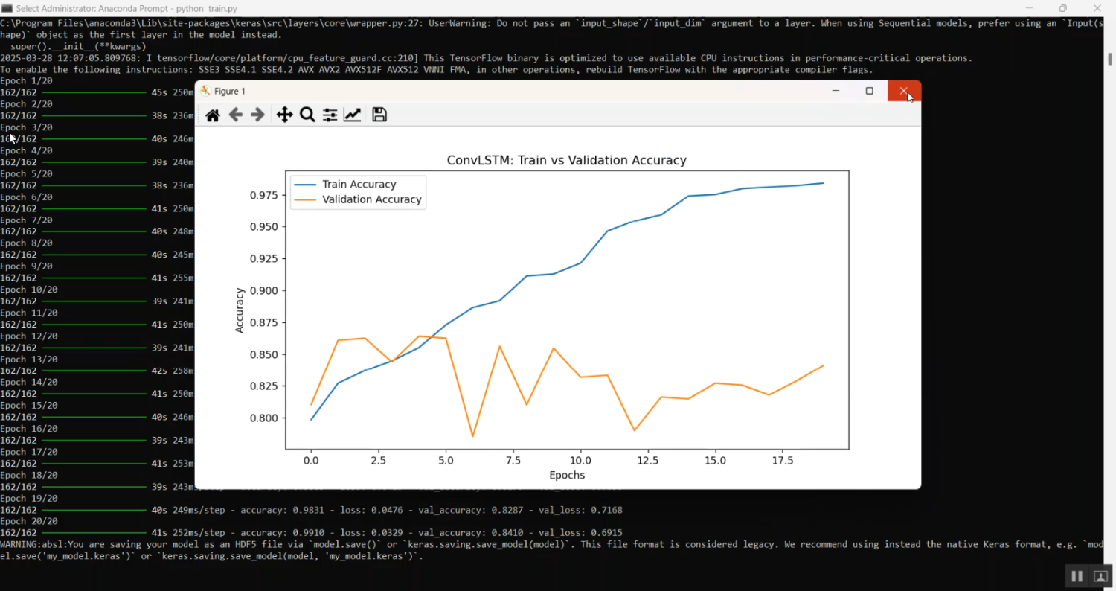Click inside the accuracy plot area

[x=565, y=309]
